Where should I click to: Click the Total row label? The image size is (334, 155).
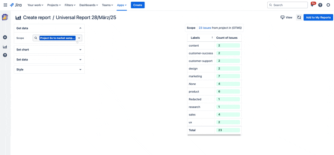click(192, 130)
